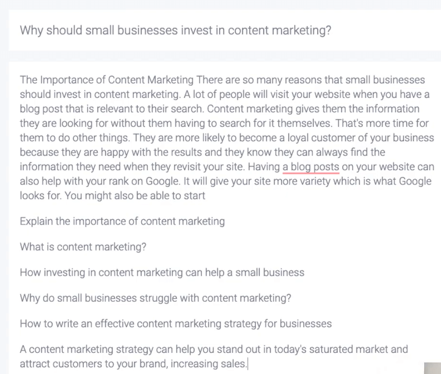Screen dimensions: 441x374
Task: Click the opening 'The Importance of Content Marketing' text
Action: [107, 80]
